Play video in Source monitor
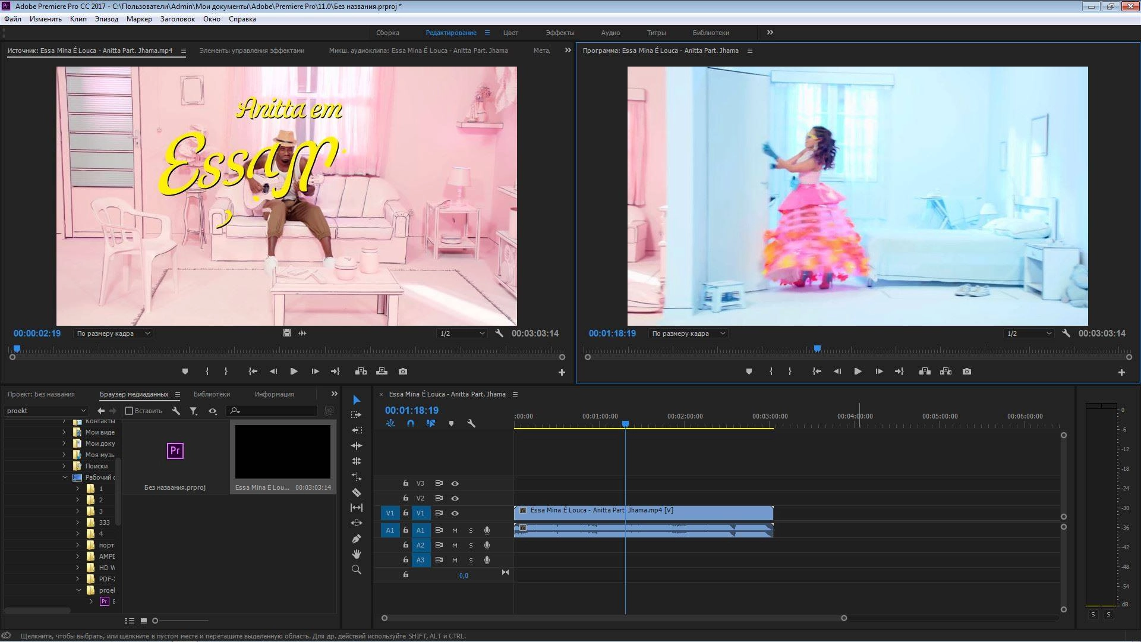 294,372
